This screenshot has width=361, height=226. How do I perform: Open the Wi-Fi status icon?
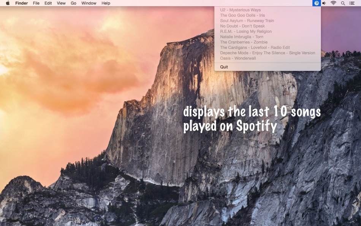coord(333,3)
